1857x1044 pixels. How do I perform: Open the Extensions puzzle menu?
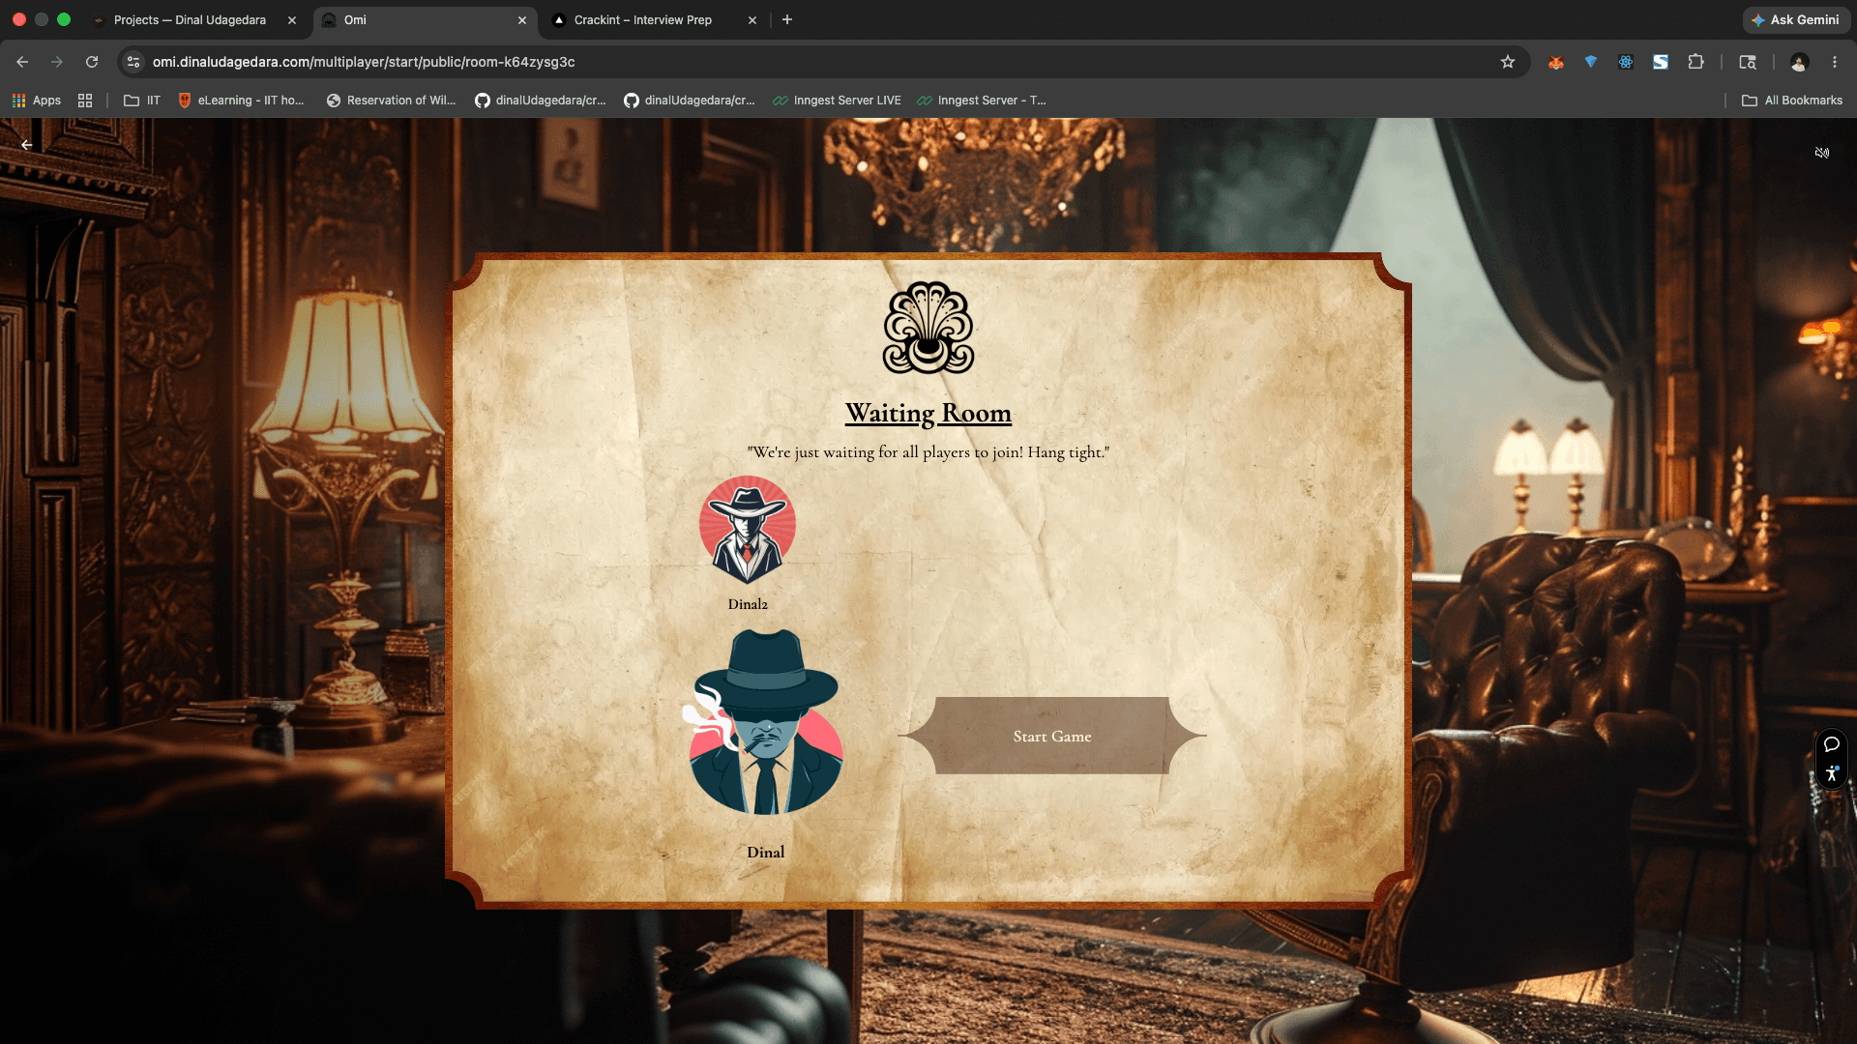[x=1695, y=62]
